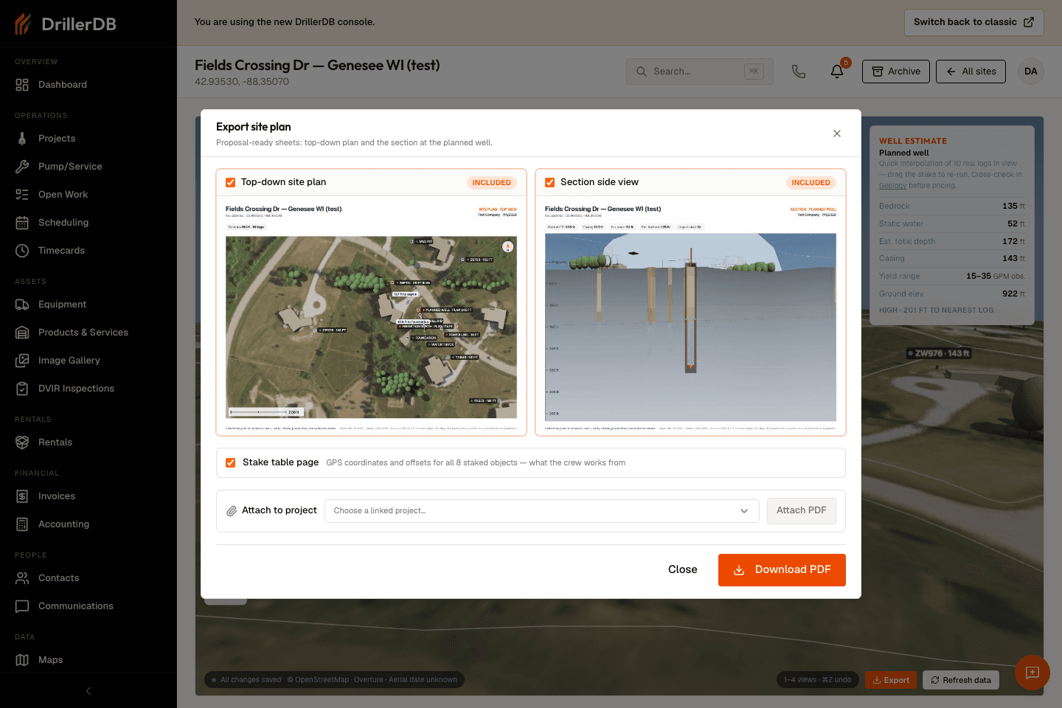Click the Pump/Service wrench icon

[x=22, y=167]
